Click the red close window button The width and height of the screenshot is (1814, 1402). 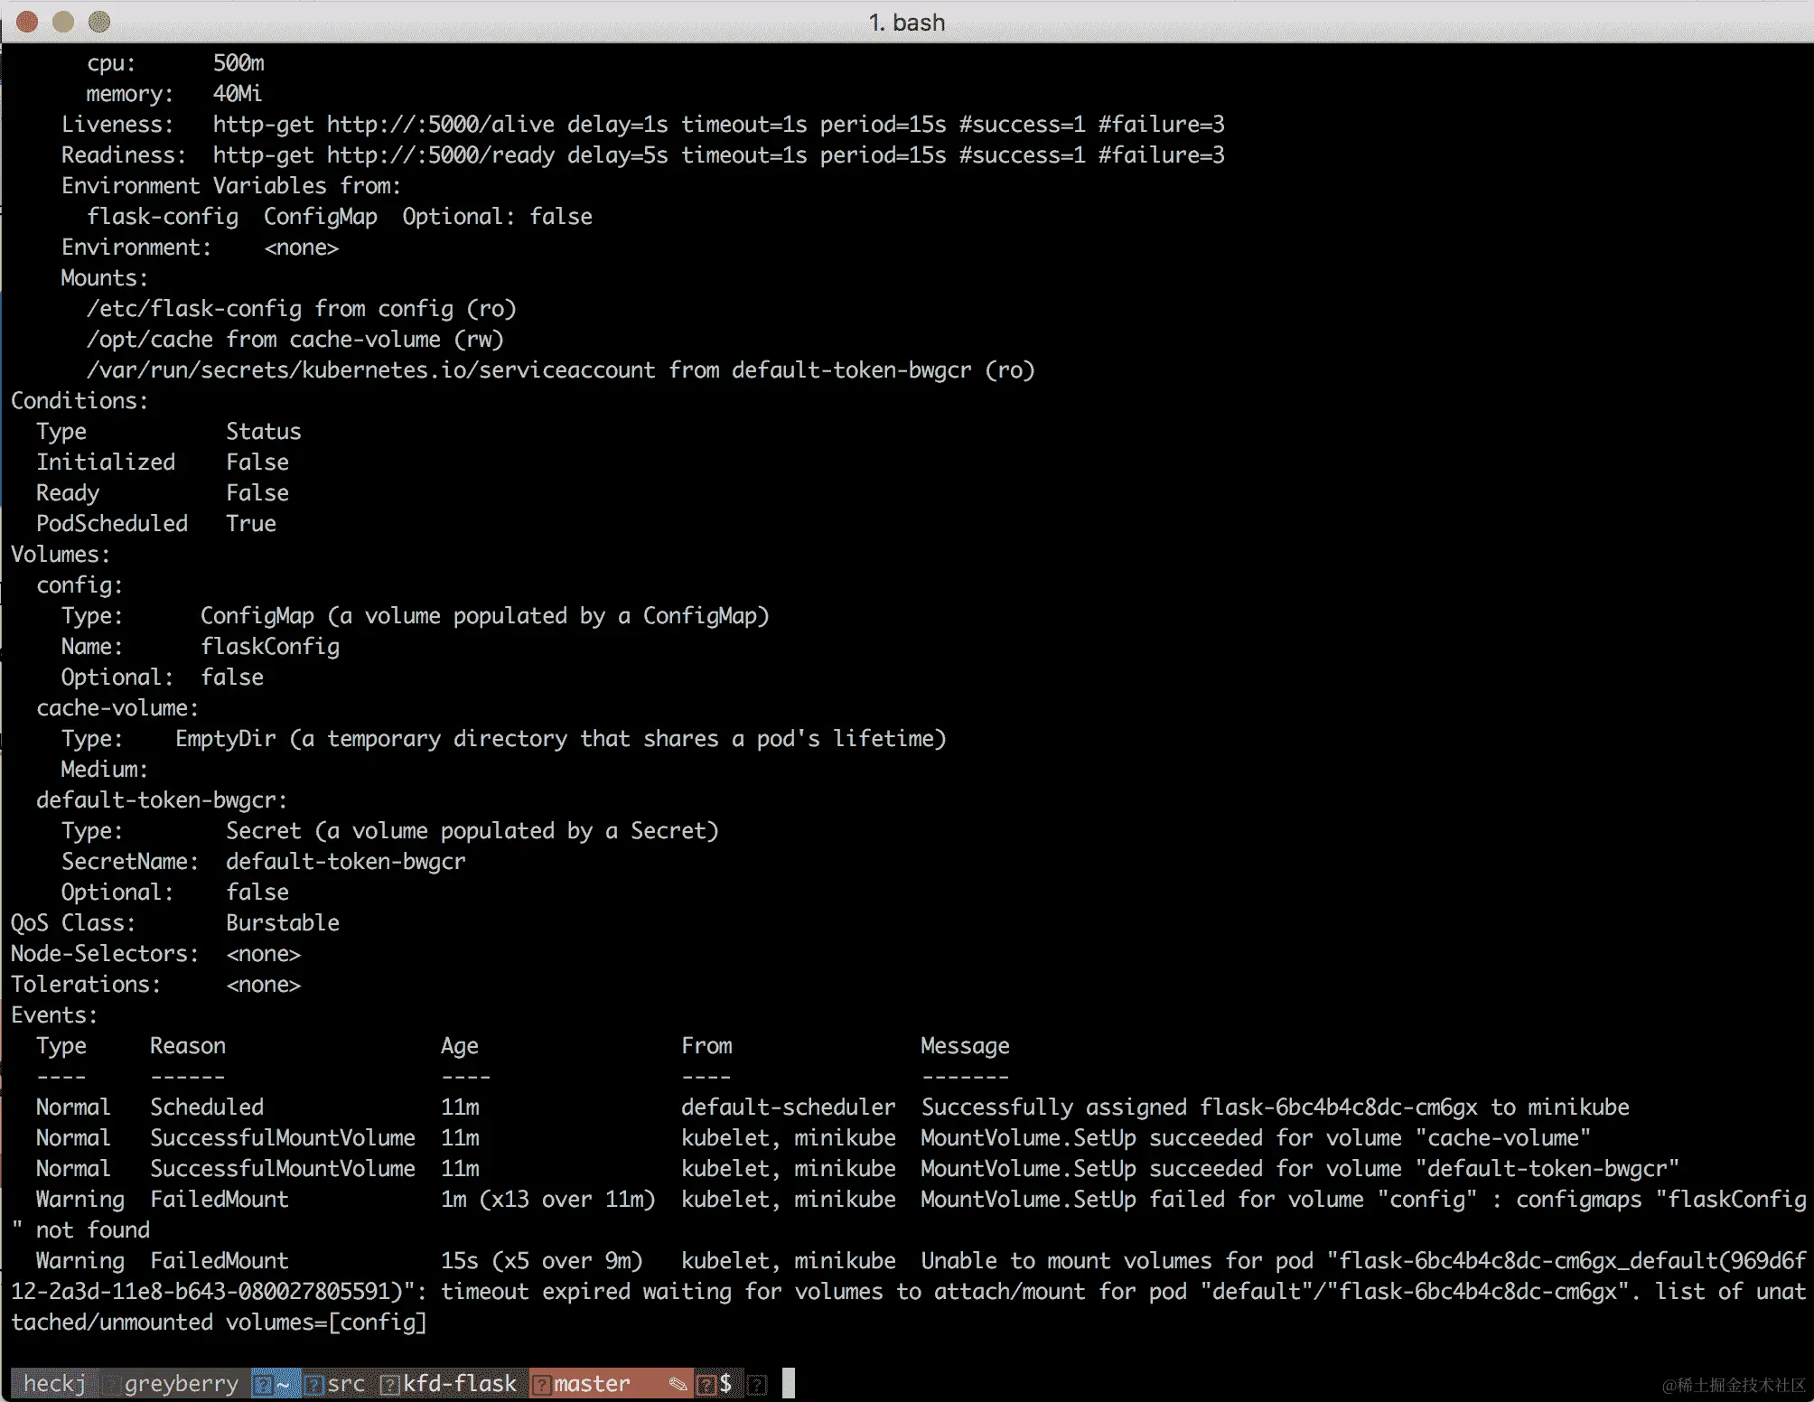coord(27,22)
